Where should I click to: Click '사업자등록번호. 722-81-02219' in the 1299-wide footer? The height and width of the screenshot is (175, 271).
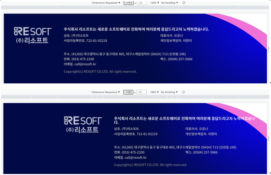tap(85, 41)
